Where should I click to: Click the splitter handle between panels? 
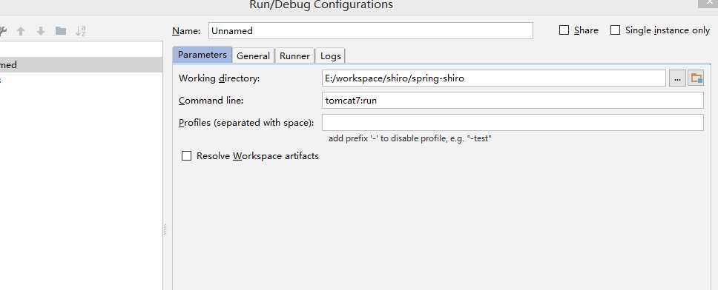point(165,229)
